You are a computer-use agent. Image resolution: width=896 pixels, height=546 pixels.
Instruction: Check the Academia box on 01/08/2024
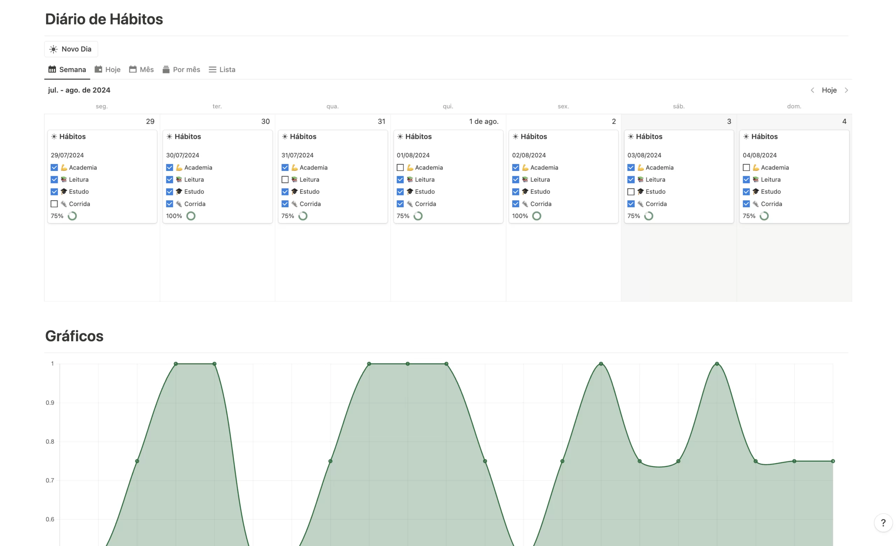click(400, 167)
